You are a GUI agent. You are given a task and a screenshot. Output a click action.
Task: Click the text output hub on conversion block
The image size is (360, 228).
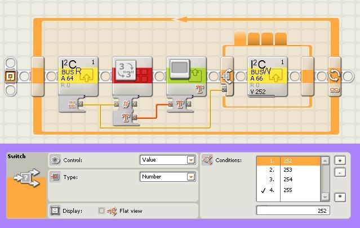135,118
